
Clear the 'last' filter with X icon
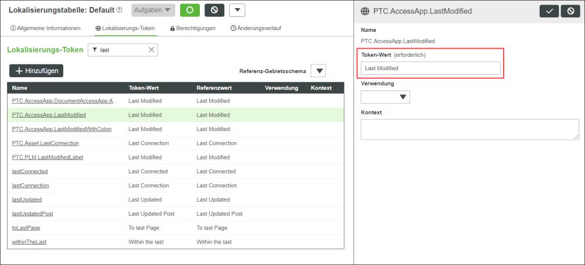tap(152, 50)
